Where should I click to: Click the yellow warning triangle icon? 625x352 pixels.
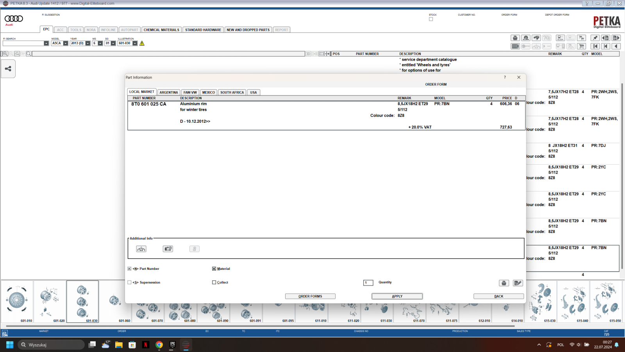click(142, 43)
